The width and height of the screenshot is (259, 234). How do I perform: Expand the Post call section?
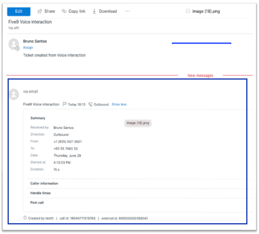point(37,203)
